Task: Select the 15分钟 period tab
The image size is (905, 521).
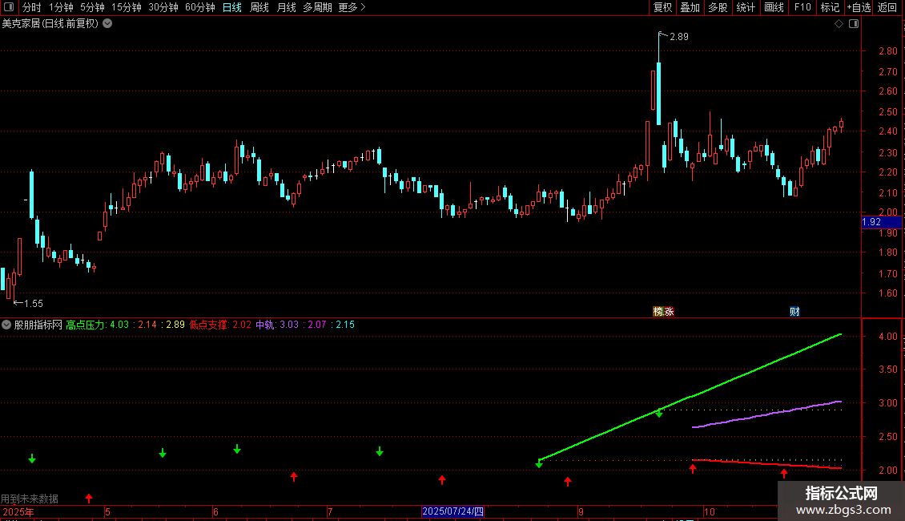Action: click(x=127, y=7)
